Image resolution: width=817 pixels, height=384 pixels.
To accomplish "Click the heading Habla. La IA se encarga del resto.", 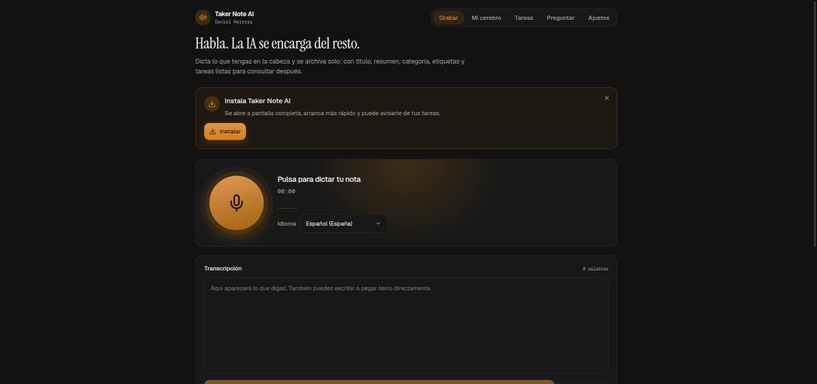I will coord(277,43).
